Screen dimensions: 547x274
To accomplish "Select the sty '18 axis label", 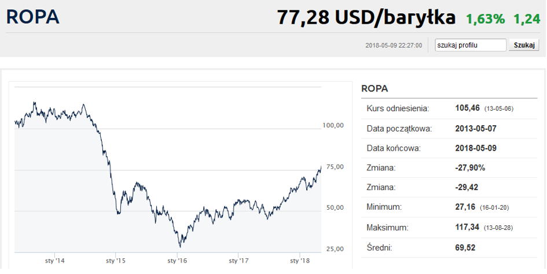I will 300,261.
